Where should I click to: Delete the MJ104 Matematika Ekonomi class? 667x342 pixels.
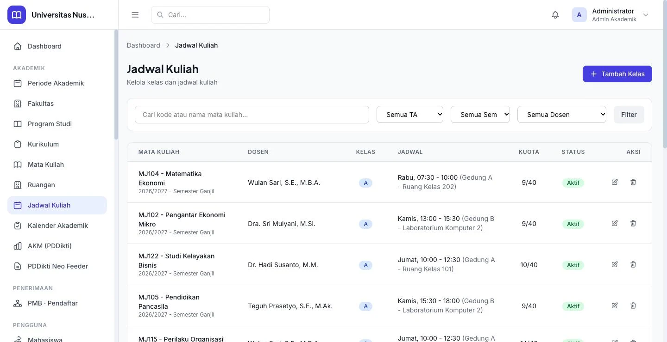click(x=633, y=182)
